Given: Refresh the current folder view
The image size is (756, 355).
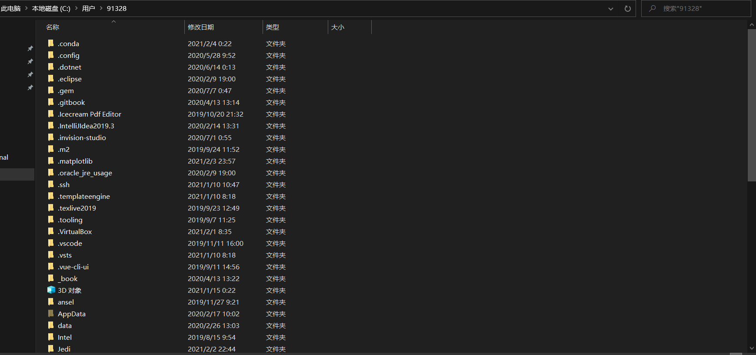Looking at the screenshot, I should coord(627,9).
